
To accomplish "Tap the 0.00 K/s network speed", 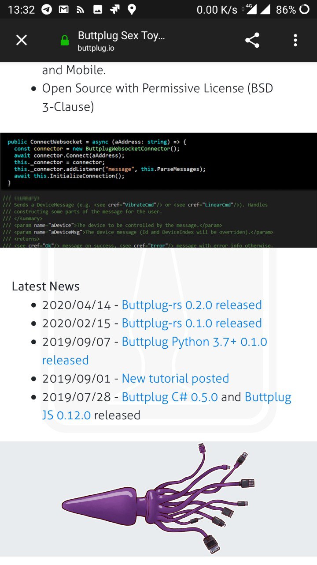I will point(217,9).
